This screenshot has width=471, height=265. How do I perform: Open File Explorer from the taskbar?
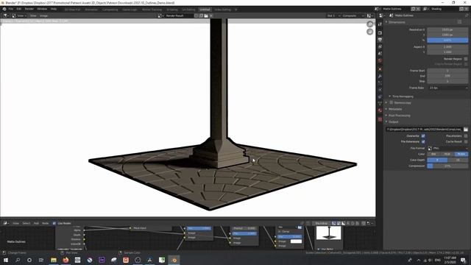(54, 260)
